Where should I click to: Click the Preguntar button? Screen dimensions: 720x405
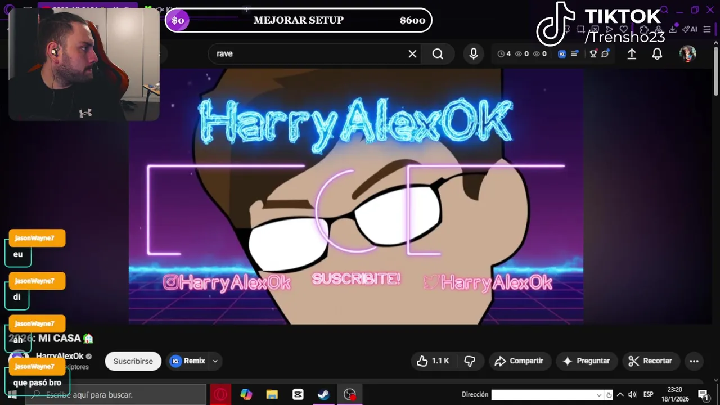click(x=587, y=361)
